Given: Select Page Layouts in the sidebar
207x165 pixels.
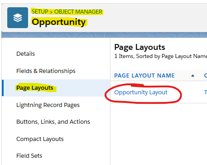Looking at the screenshot, I should [35, 88].
